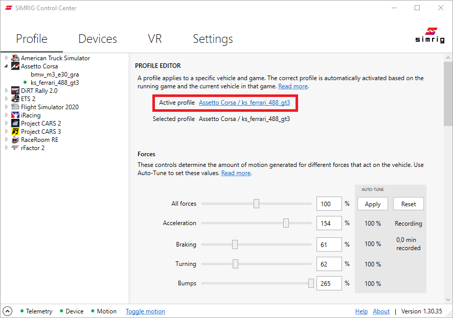Click the American Truck Simulator game icon
This screenshot has width=453, height=318.
15,58
